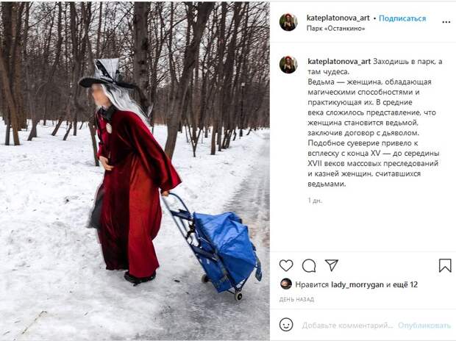
Task: Save post with the bookmark icon
Action: (445, 265)
